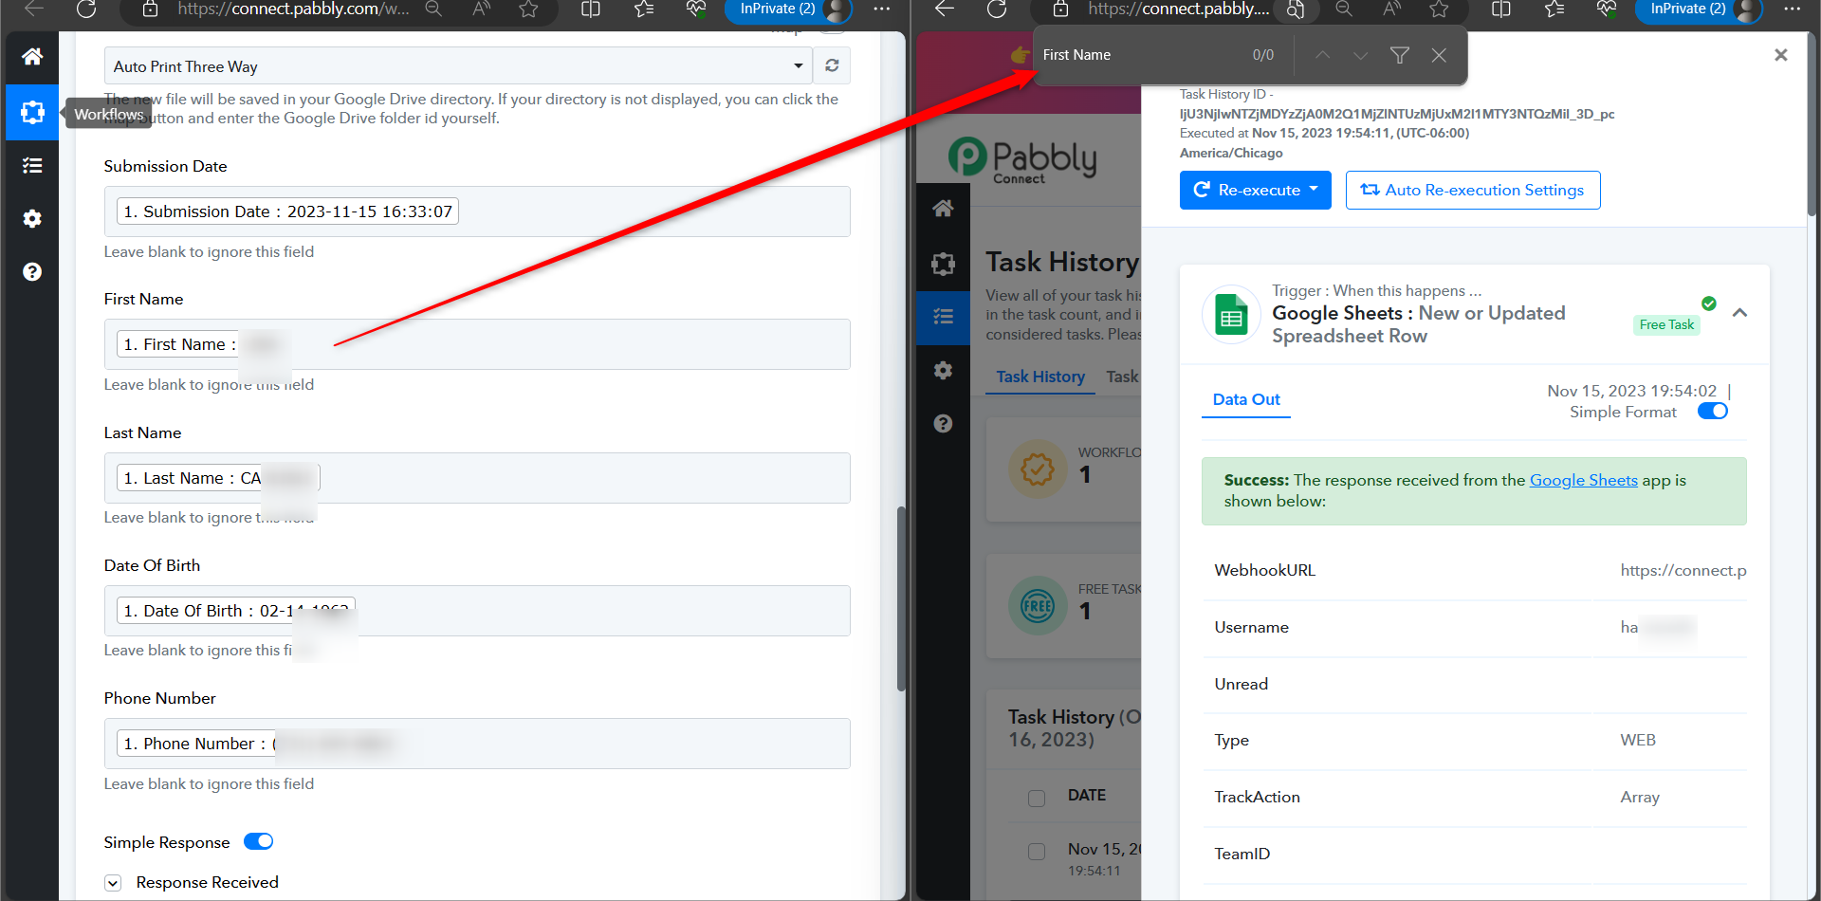This screenshot has height=901, width=1821.
Task: Reload page in right browser window
Action: coord(997,9)
